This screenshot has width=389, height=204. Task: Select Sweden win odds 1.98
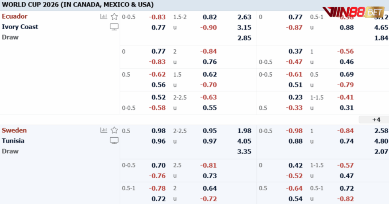coord(244,131)
